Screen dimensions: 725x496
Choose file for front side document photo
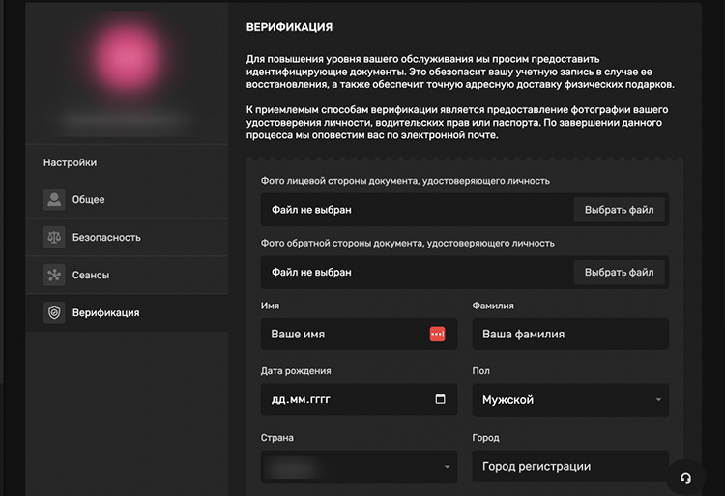tap(619, 210)
